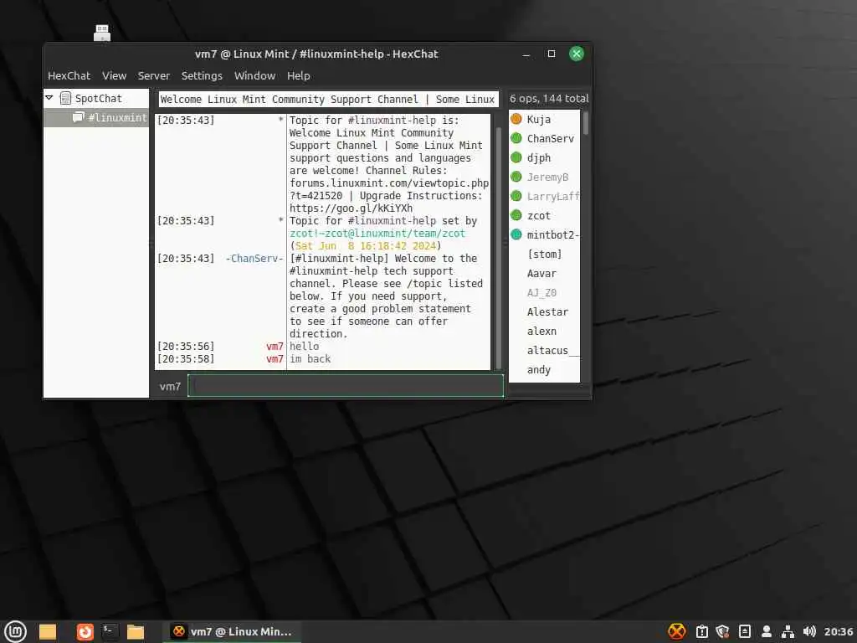
Task: Collapse the SpotChat server tree
Action: pyautogui.click(x=49, y=98)
